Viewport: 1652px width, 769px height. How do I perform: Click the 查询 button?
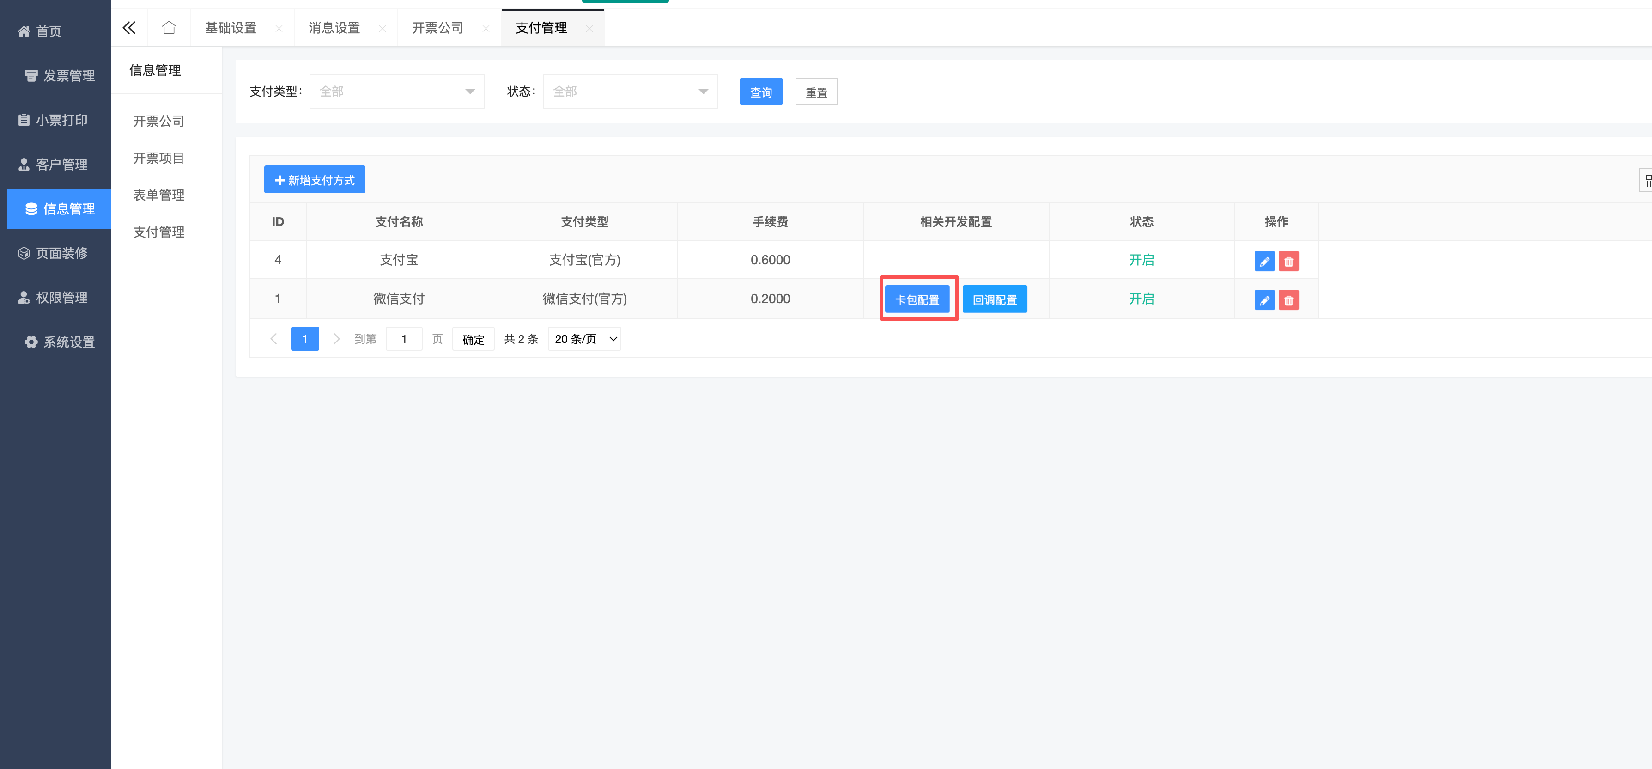[760, 92]
